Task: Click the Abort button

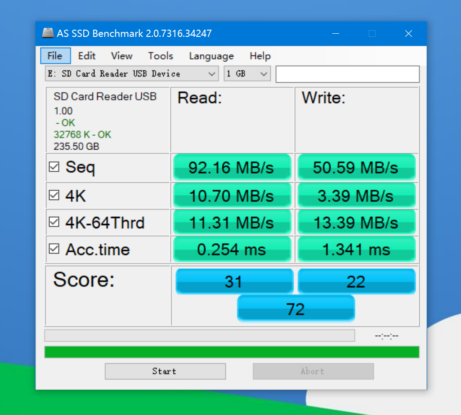Action: point(313,371)
